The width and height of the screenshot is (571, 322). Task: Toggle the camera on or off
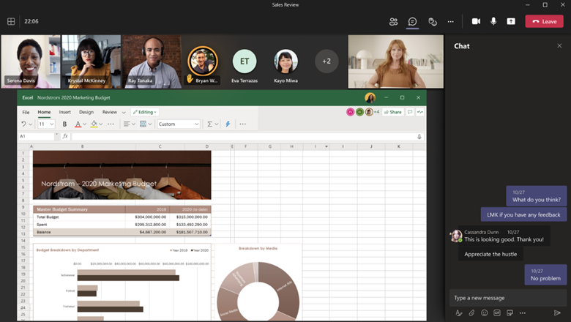click(x=476, y=21)
